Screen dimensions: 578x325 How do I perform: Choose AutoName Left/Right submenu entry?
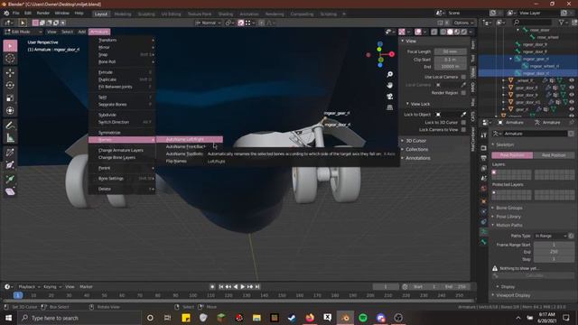pos(190,139)
